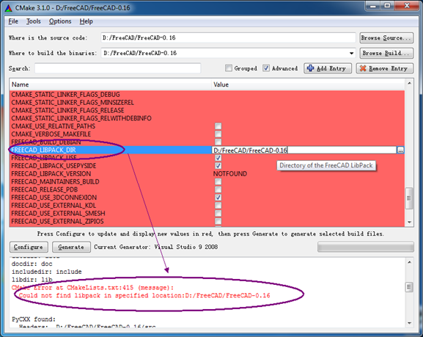The height and width of the screenshot is (337, 423).
Task: Click scroll up arrow of entries list
Action: click(409, 83)
